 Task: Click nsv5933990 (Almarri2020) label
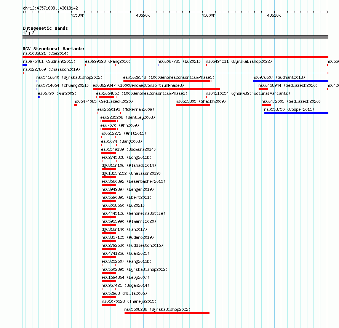[129, 221]
